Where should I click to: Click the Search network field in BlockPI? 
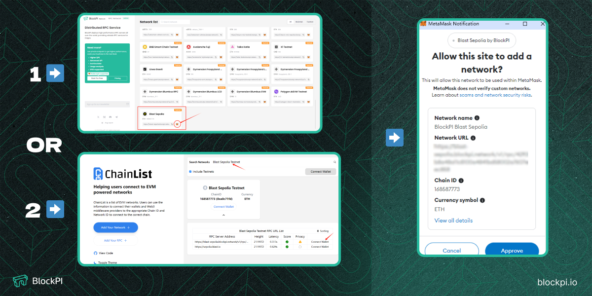pos(175,22)
